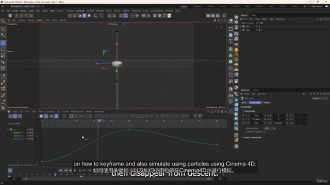Select the Rotate tool in left toolbar
This screenshot has width=330, height=185.
point(3,49)
